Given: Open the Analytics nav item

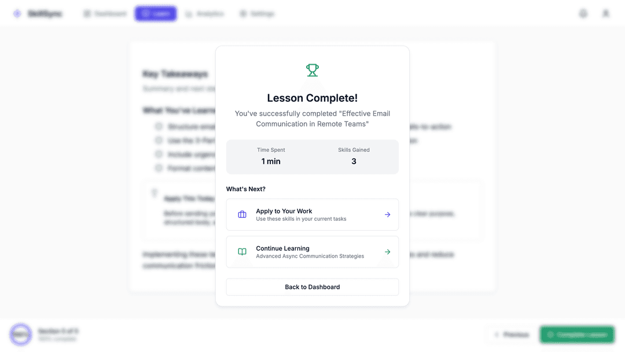Looking at the screenshot, I should tap(205, 13).
